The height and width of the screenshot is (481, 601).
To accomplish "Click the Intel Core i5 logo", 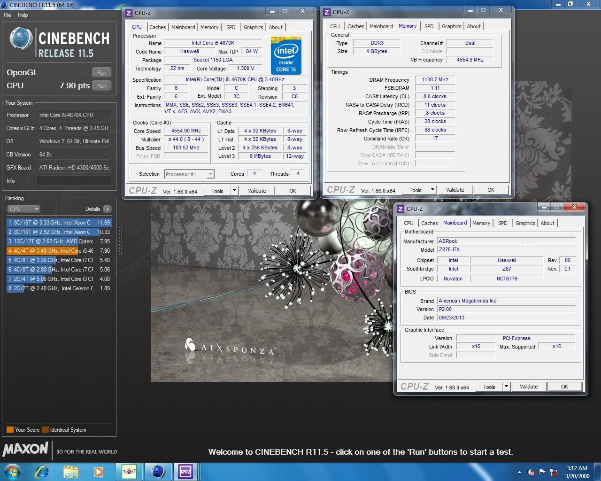I will (286, 55).
